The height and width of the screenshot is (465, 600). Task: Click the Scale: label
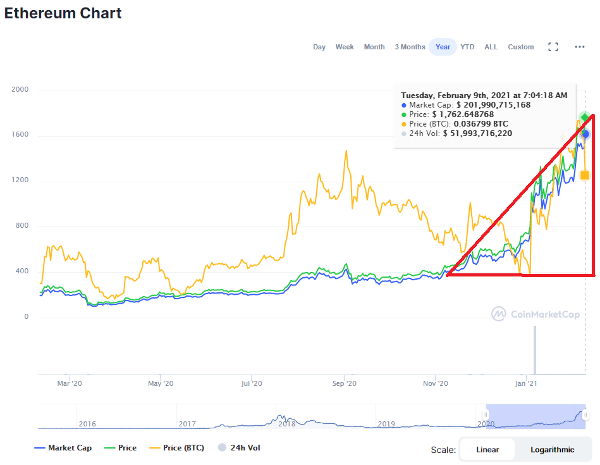click(443, 450)
